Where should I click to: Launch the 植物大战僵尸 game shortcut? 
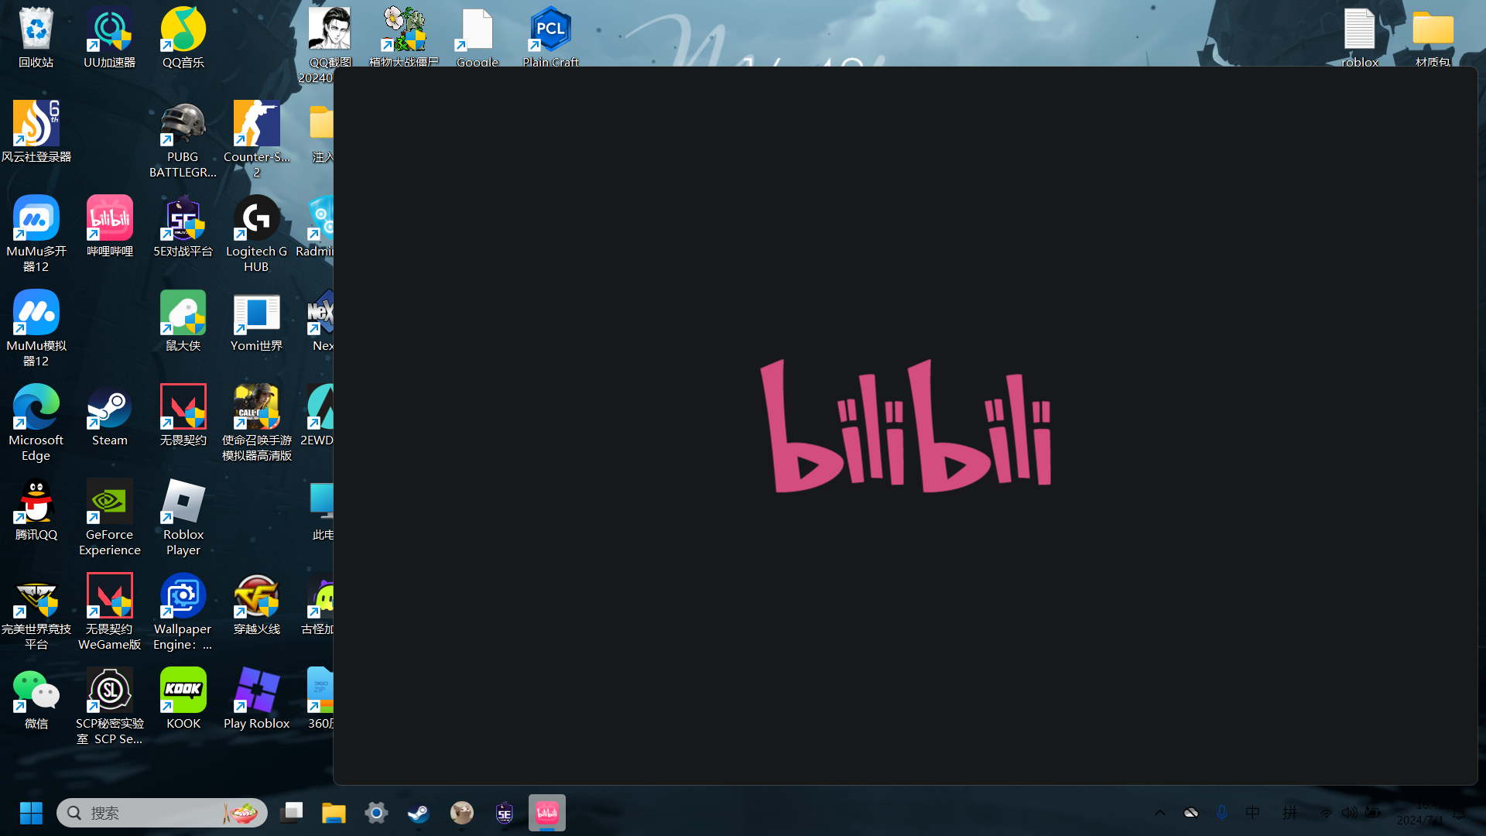[x=403, y=37]
